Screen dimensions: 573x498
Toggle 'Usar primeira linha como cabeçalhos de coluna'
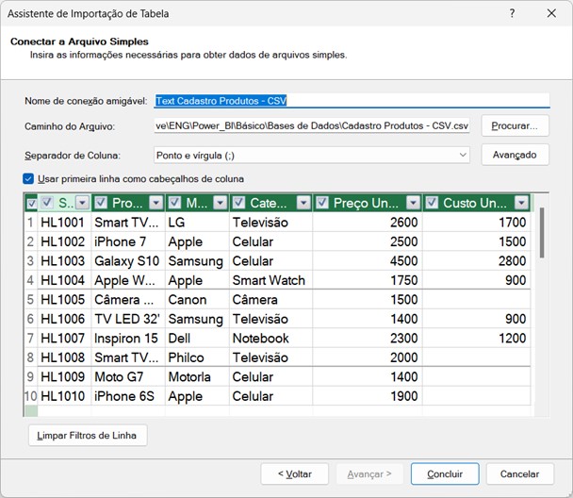pyautogui.click(x=28, y=179)
